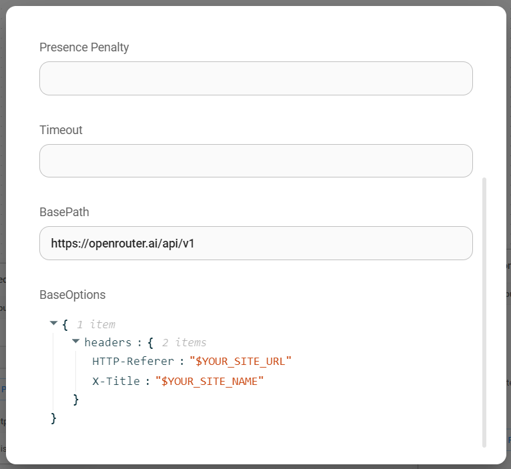The width and height of the screenshot is (511, 469).
Task: Click the Timeout label
Action: [x=61, y=130]
